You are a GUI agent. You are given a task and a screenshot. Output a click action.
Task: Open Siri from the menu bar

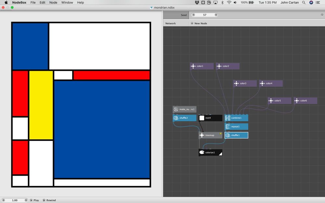coord(311,3)
